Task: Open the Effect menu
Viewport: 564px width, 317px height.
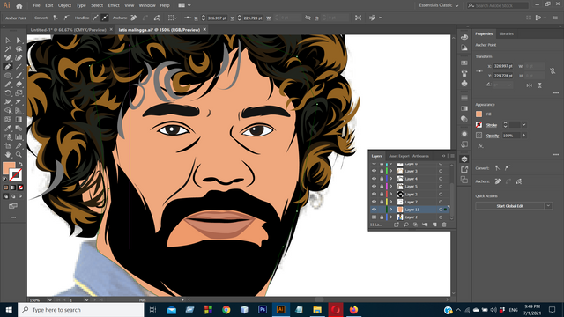Action: [x=114, y=5]
